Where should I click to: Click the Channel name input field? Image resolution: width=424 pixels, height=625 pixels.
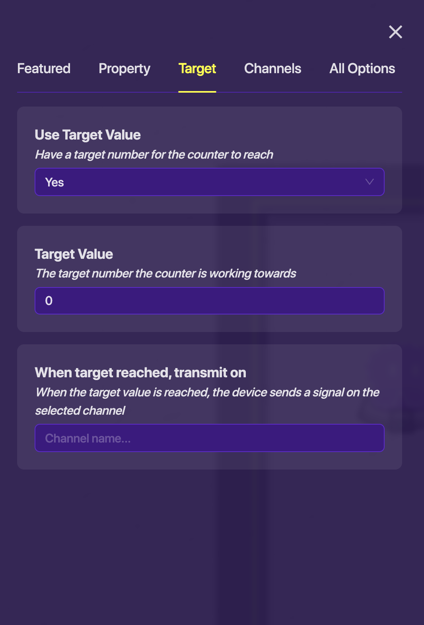(209, 438)
